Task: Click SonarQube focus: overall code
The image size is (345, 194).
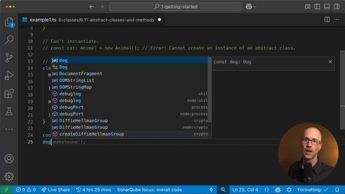Action: tap(149, 190)
